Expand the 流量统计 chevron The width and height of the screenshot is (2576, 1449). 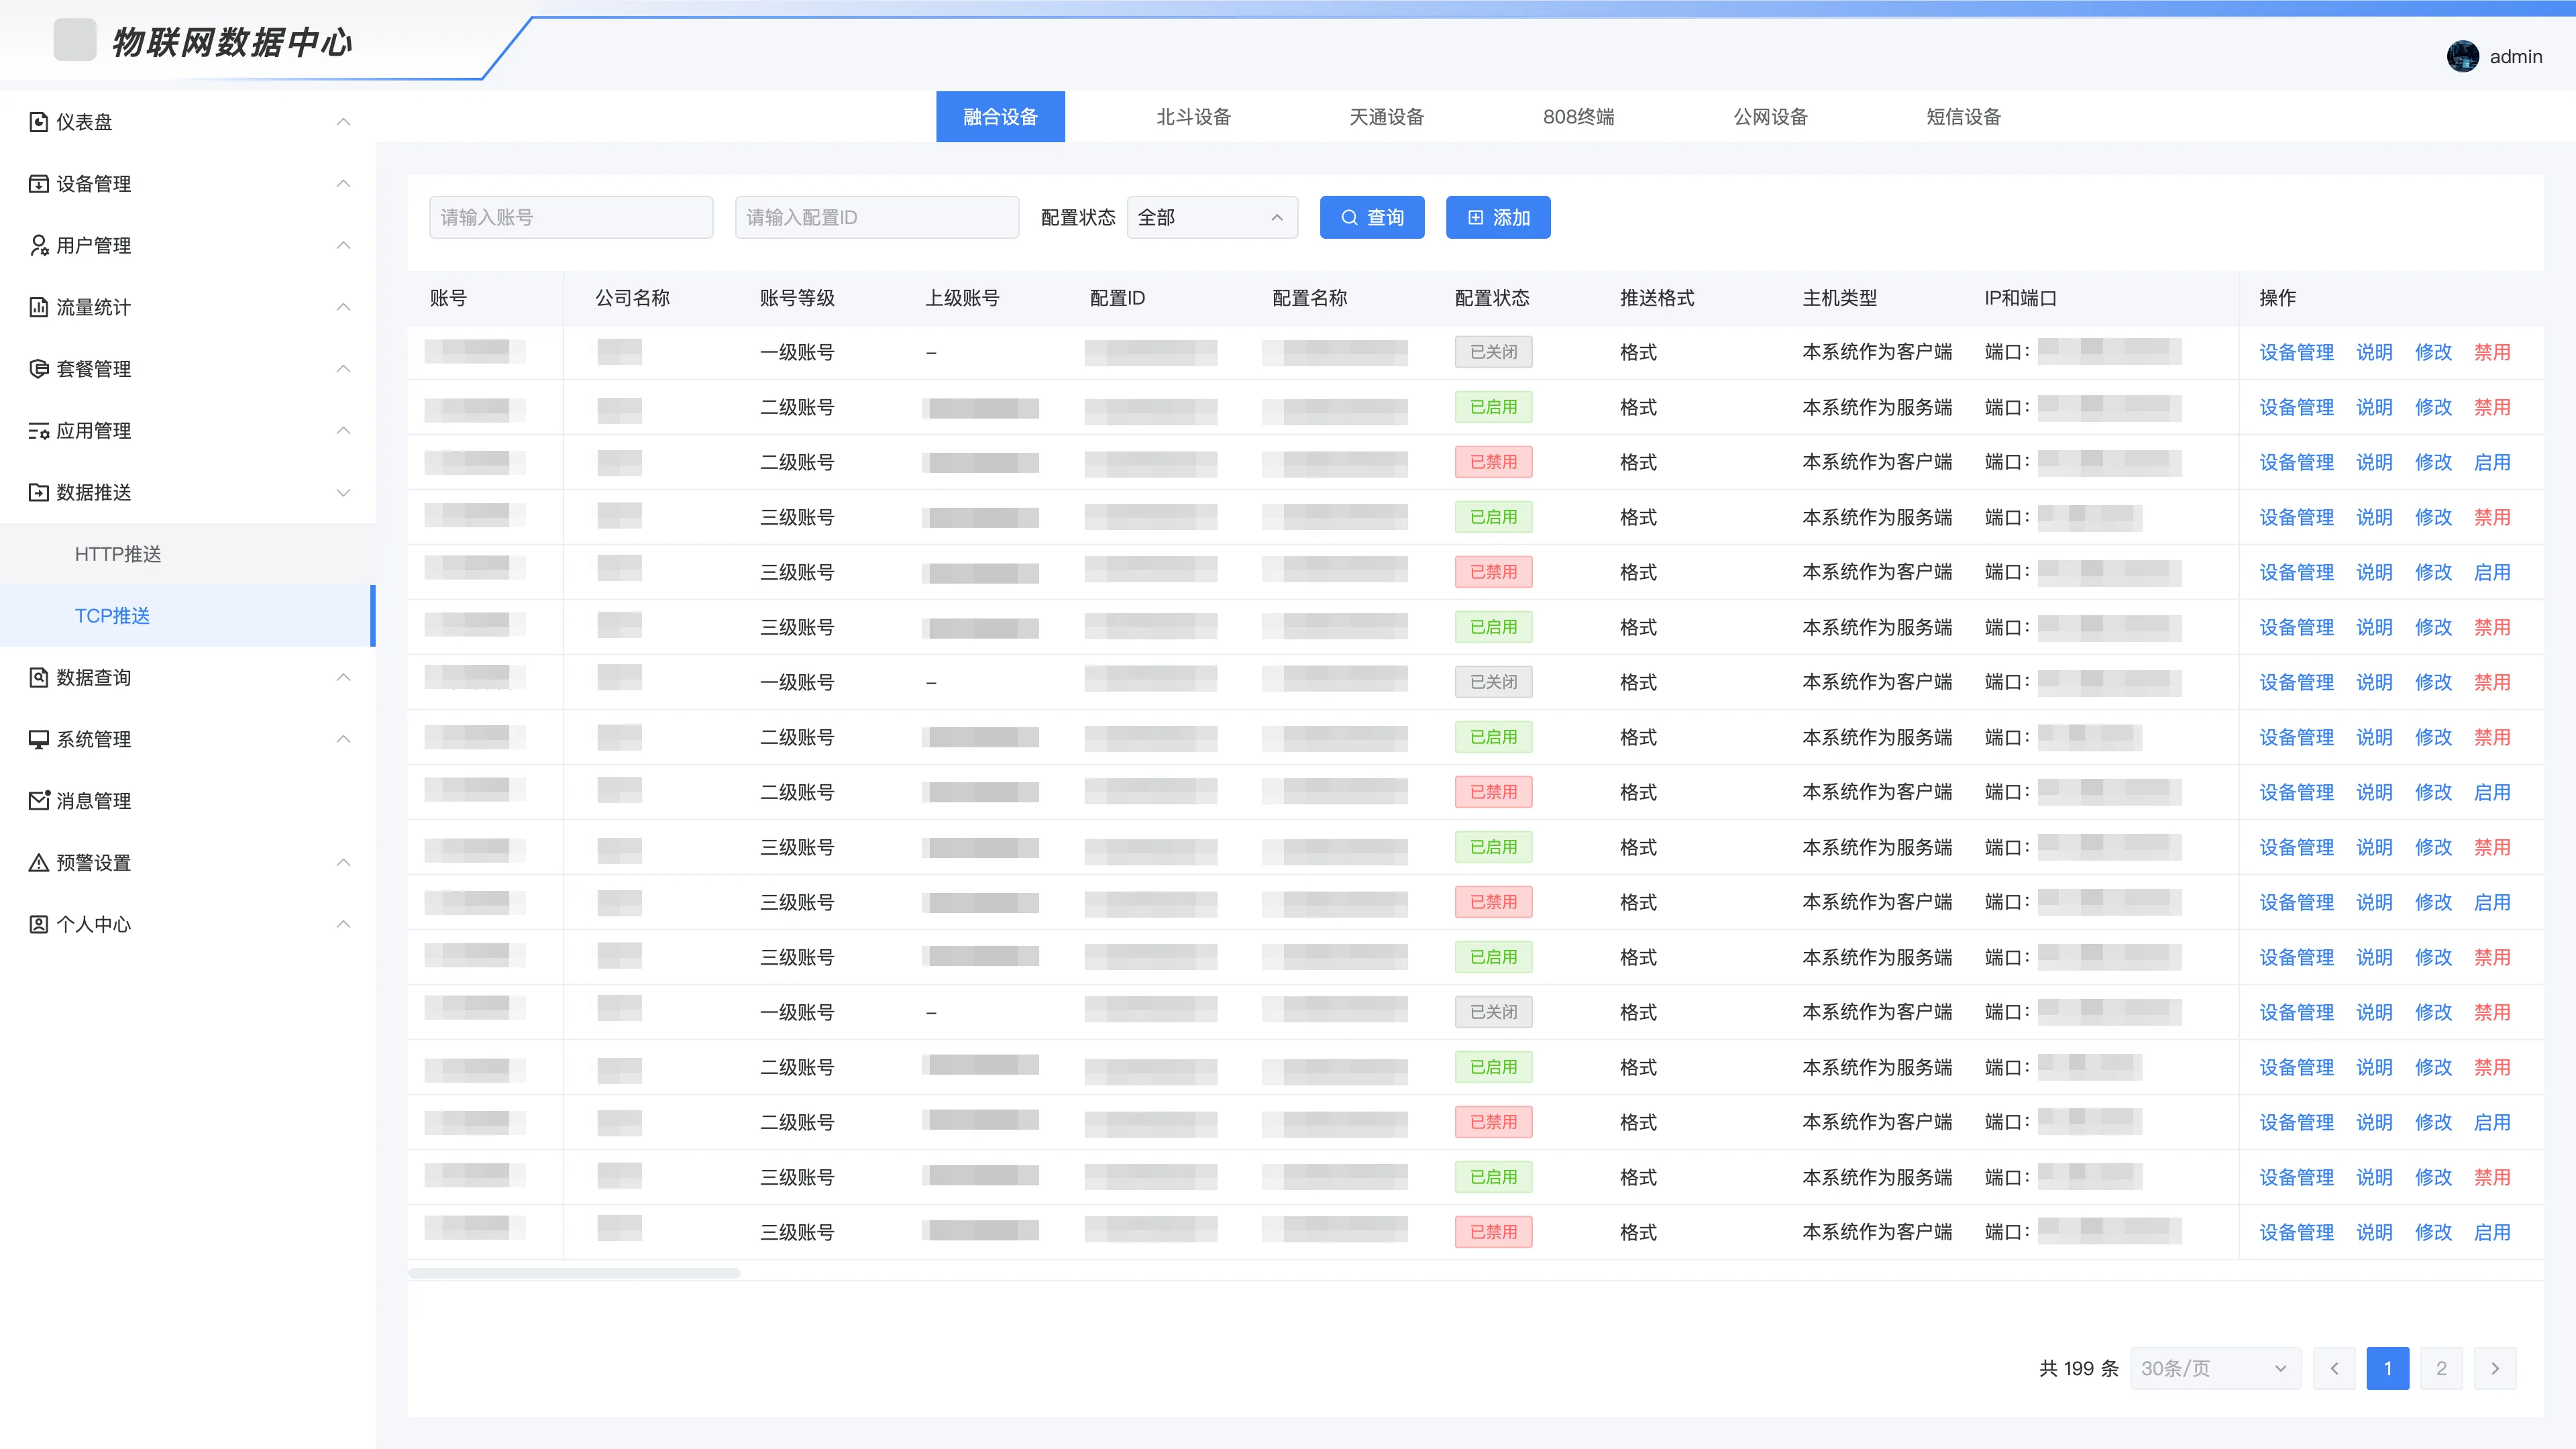click(343, 307)
